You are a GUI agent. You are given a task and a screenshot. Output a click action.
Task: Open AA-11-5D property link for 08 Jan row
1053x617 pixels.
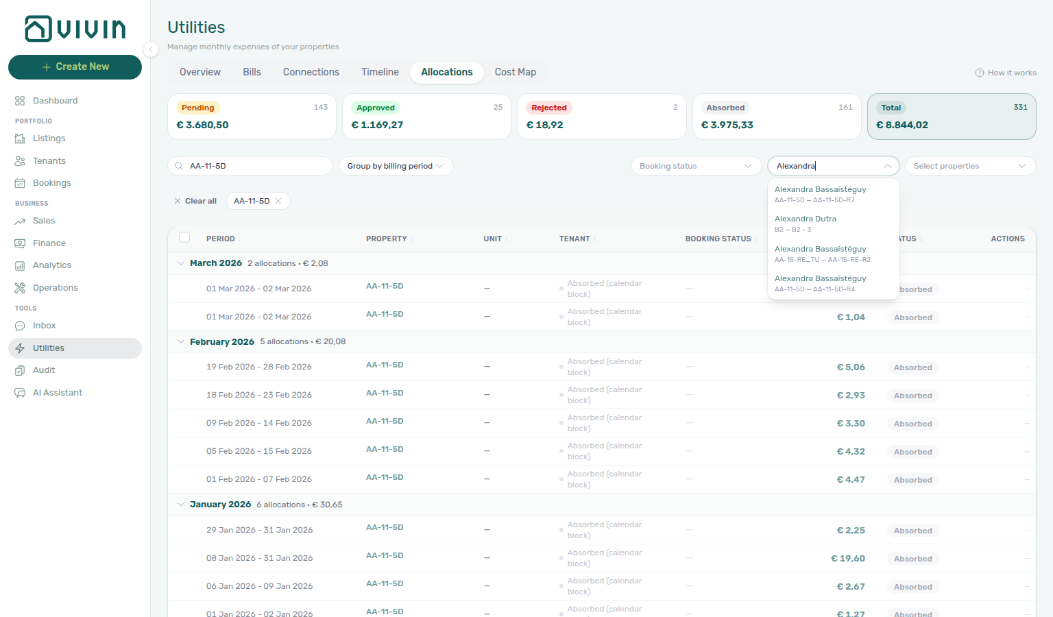pyautogui.click(x=385, y=555)
